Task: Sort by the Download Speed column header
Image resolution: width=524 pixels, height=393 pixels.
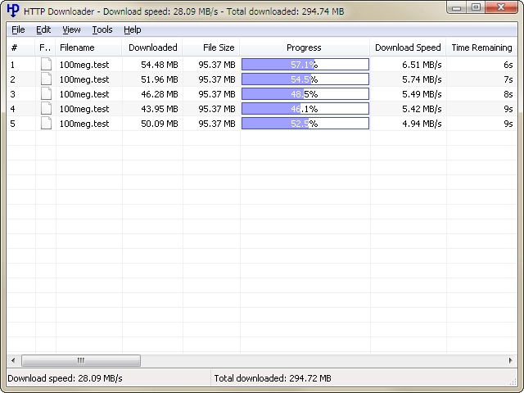Action: click(x=408, y=47)
